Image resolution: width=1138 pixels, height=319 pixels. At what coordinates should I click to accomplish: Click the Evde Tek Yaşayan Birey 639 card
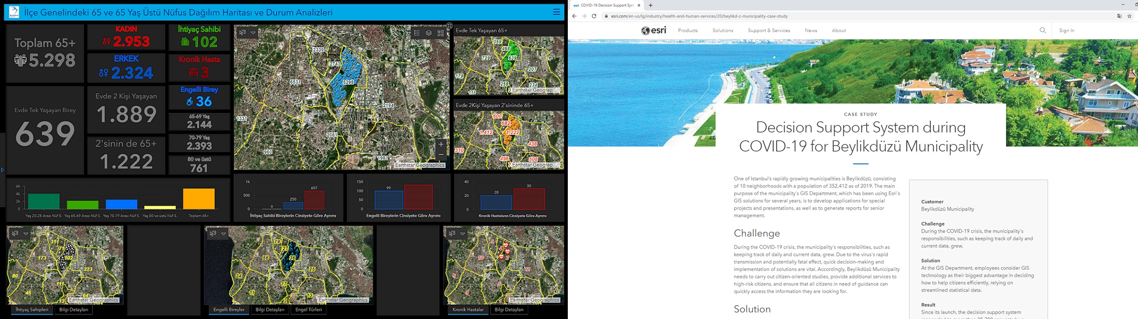coord(45,130)
